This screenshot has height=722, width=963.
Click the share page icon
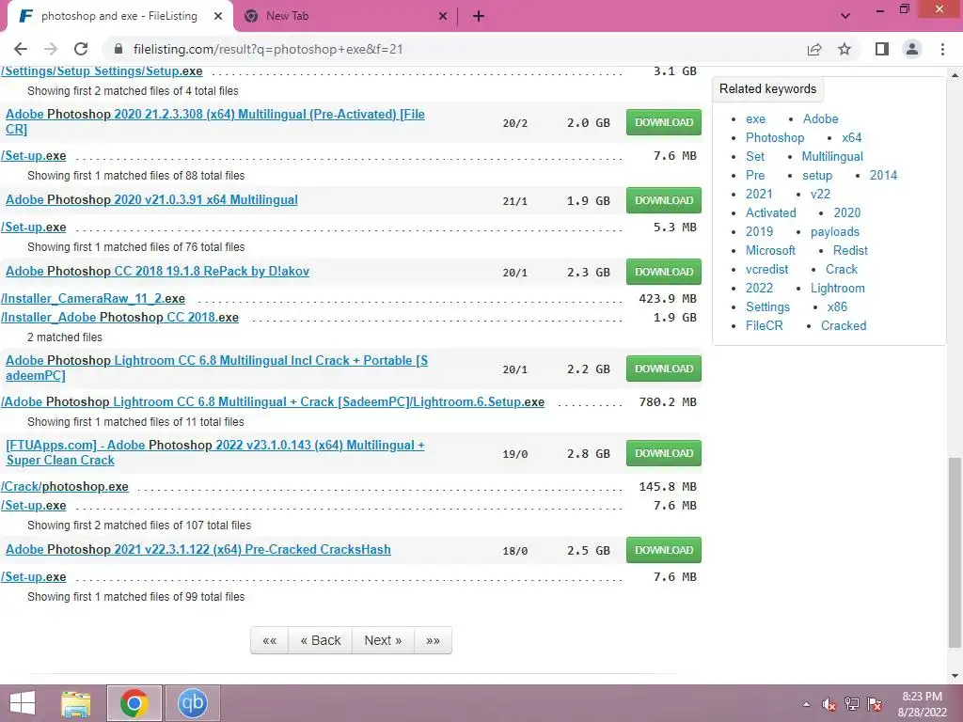click(814, 49)
